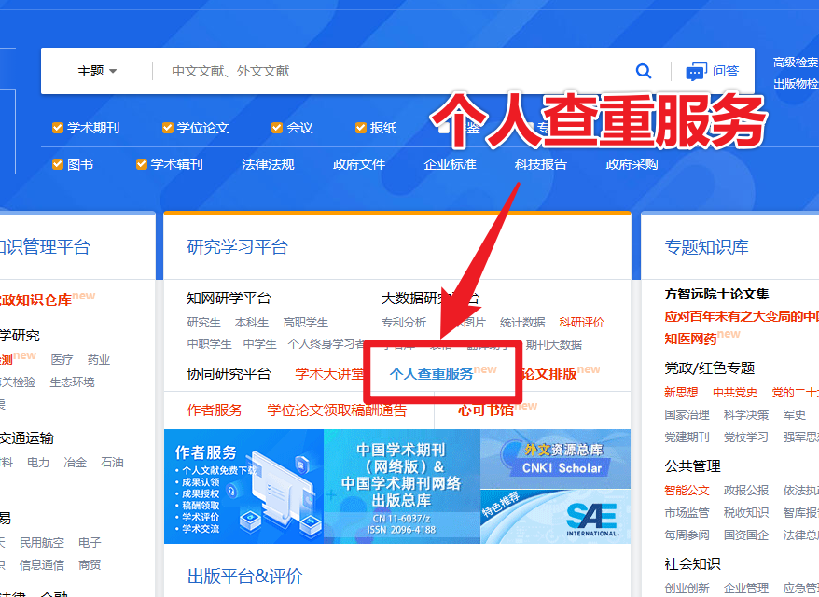Open 专题知识库 section heading
The image size is (819, 597).
[707, 246]
